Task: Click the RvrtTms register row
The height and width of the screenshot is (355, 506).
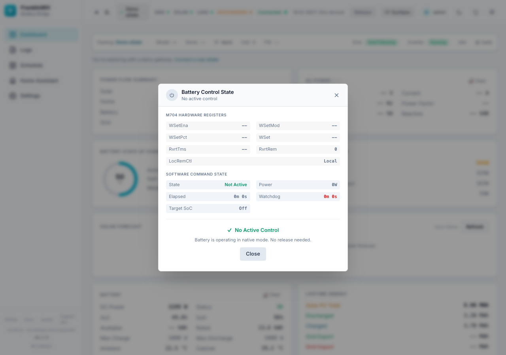Action: (x=208, y=149)
